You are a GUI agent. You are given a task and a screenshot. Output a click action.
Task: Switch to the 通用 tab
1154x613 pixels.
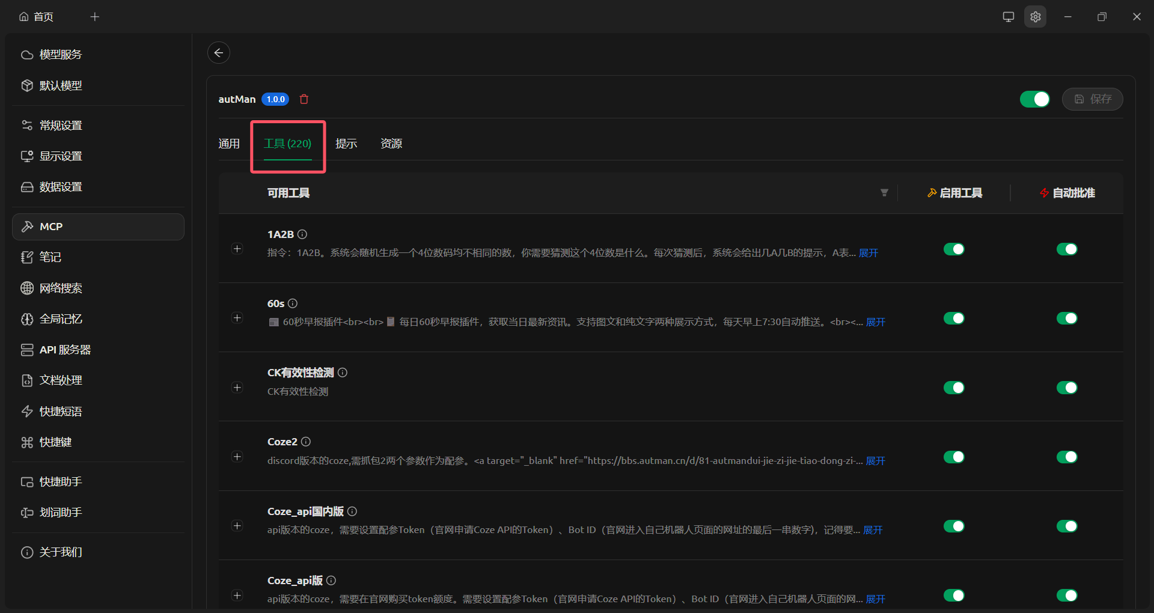[x=229, y=144]
